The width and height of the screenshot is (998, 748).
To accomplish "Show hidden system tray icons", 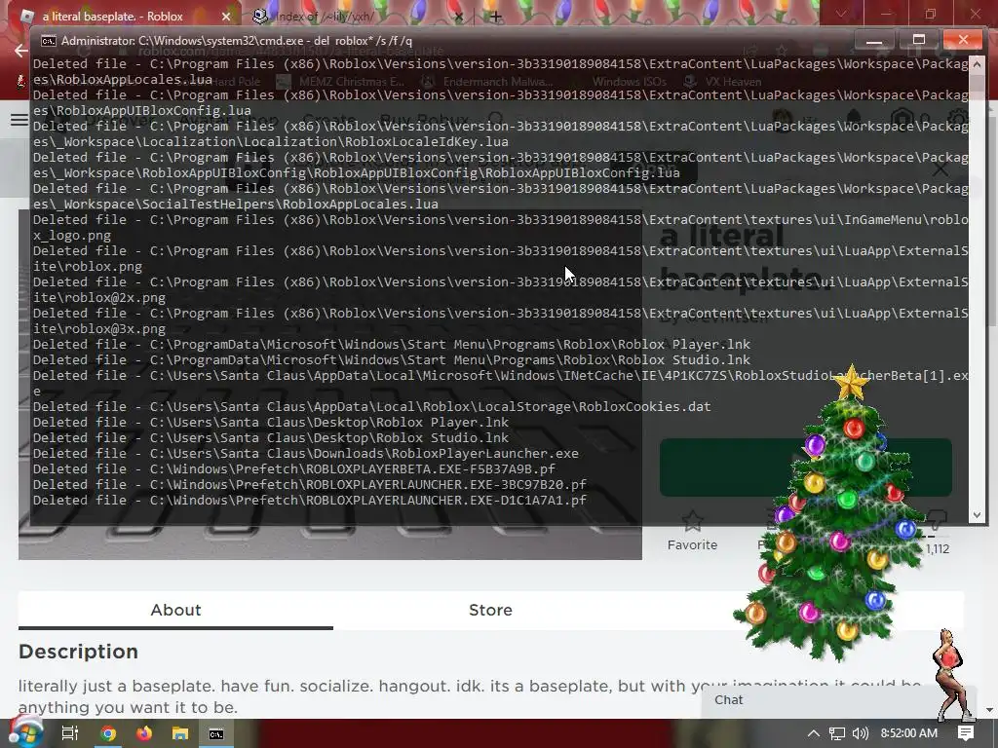I will tap(814, 733).
